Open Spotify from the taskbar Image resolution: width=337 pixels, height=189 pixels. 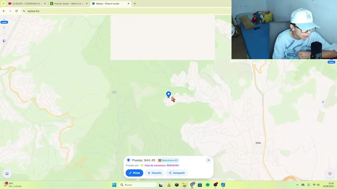coord(208,185)
